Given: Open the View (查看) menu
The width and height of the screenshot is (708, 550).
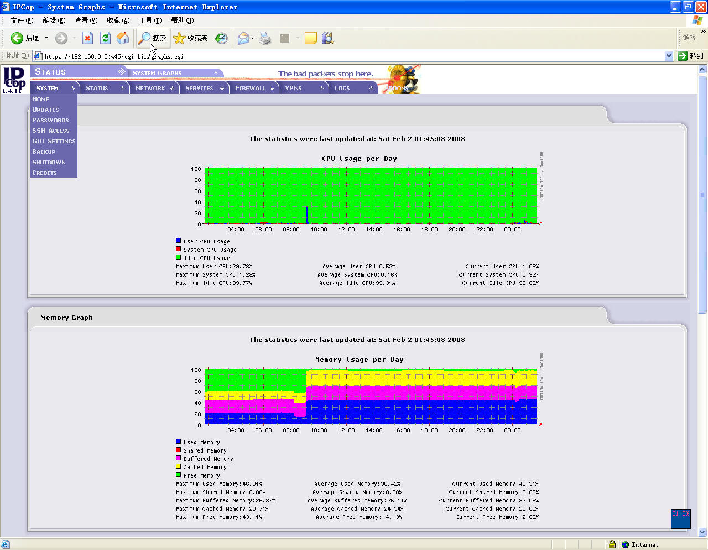Looking at the screenshot, I should point(86,20).
